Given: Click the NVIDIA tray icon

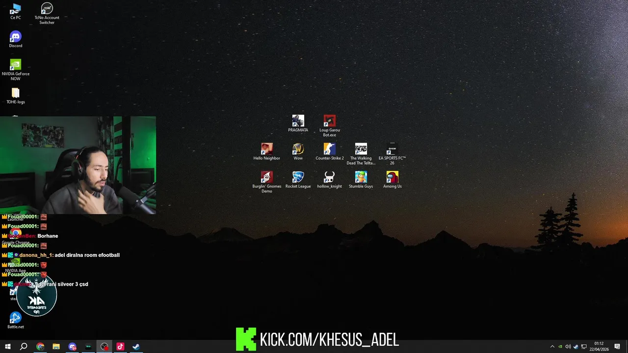Looking at the screenshot, I should (x=560, y=347).
